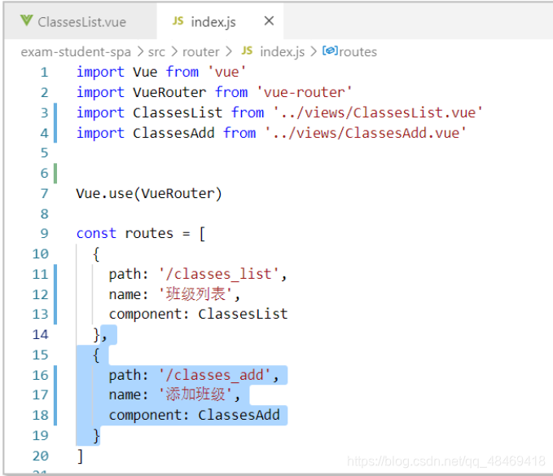Click line number 14 in gutter
This screenshot has width=553, height=476.
(40, 334)
